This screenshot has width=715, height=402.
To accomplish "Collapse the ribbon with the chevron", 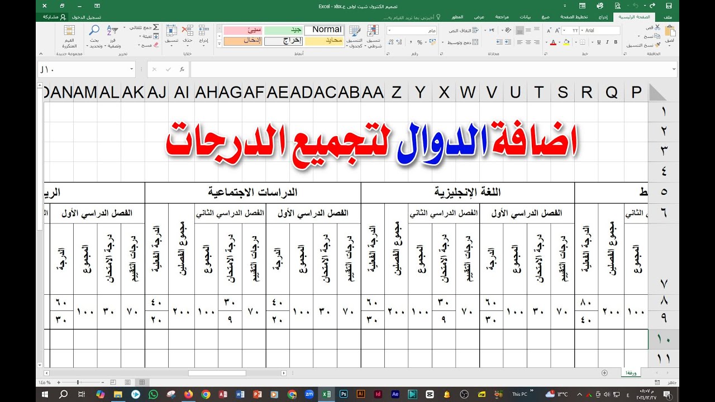I will coord(41,54).
